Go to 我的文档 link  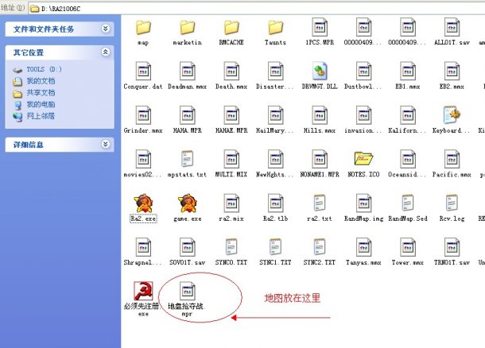pos(40,81)
